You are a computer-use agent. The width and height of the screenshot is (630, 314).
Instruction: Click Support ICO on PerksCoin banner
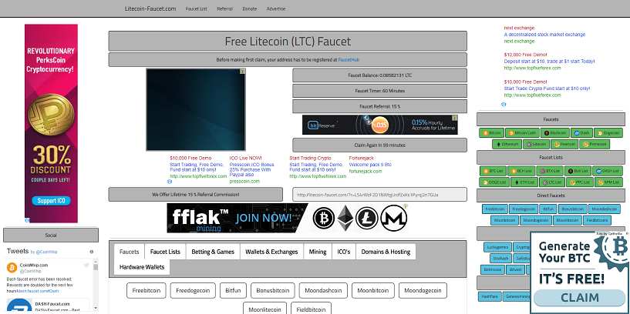pos(51,201)
